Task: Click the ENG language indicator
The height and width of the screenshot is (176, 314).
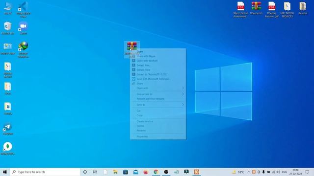Action: coord(285,172)
